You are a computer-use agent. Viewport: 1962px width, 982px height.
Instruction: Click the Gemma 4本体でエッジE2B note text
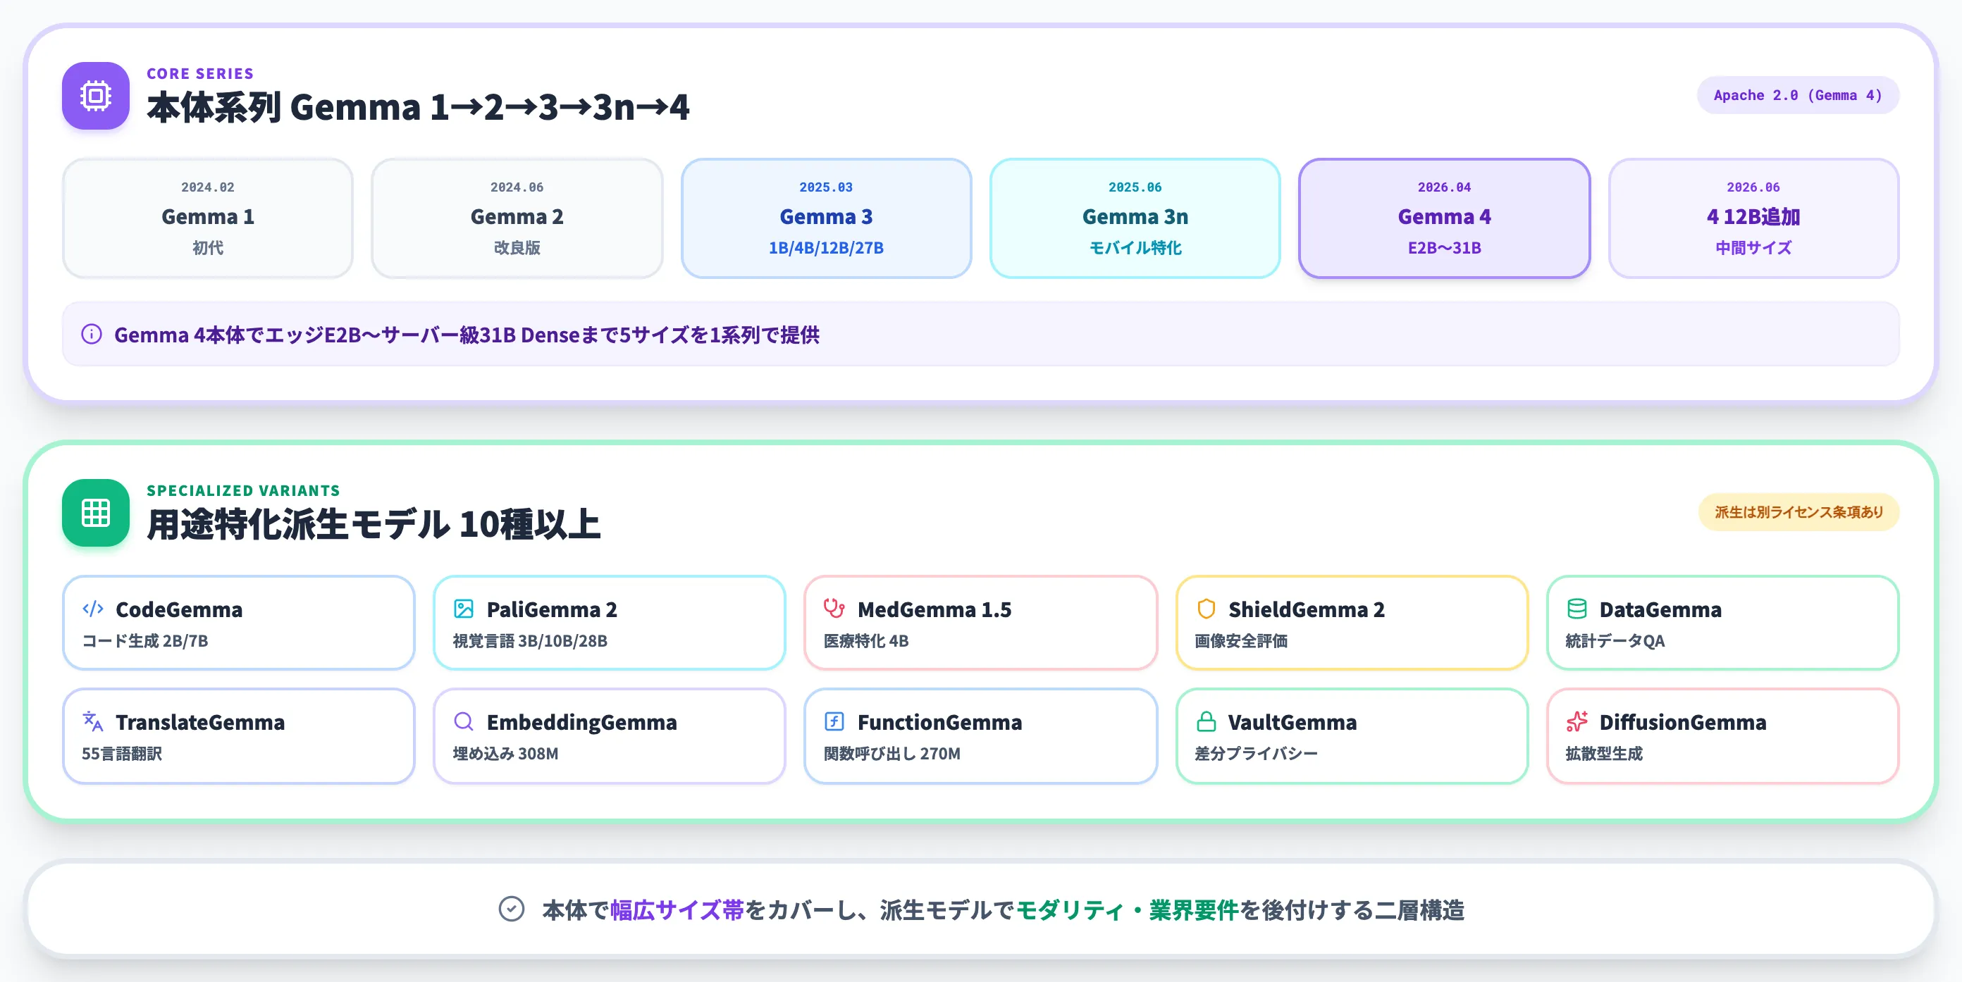tap(467, 335)
